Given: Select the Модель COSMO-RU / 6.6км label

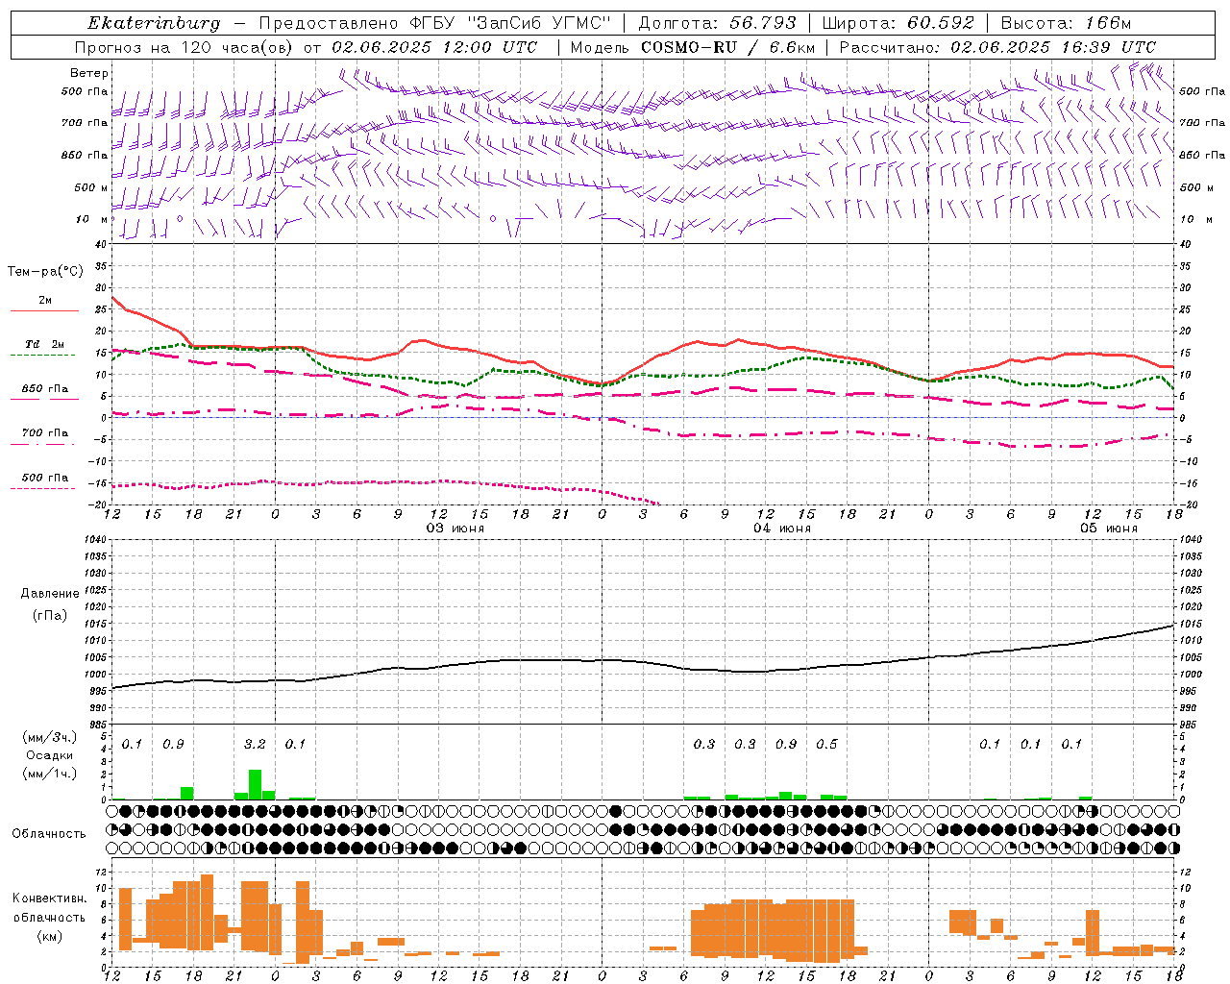Looking at the screenshot, I should [x=693, y=47].
